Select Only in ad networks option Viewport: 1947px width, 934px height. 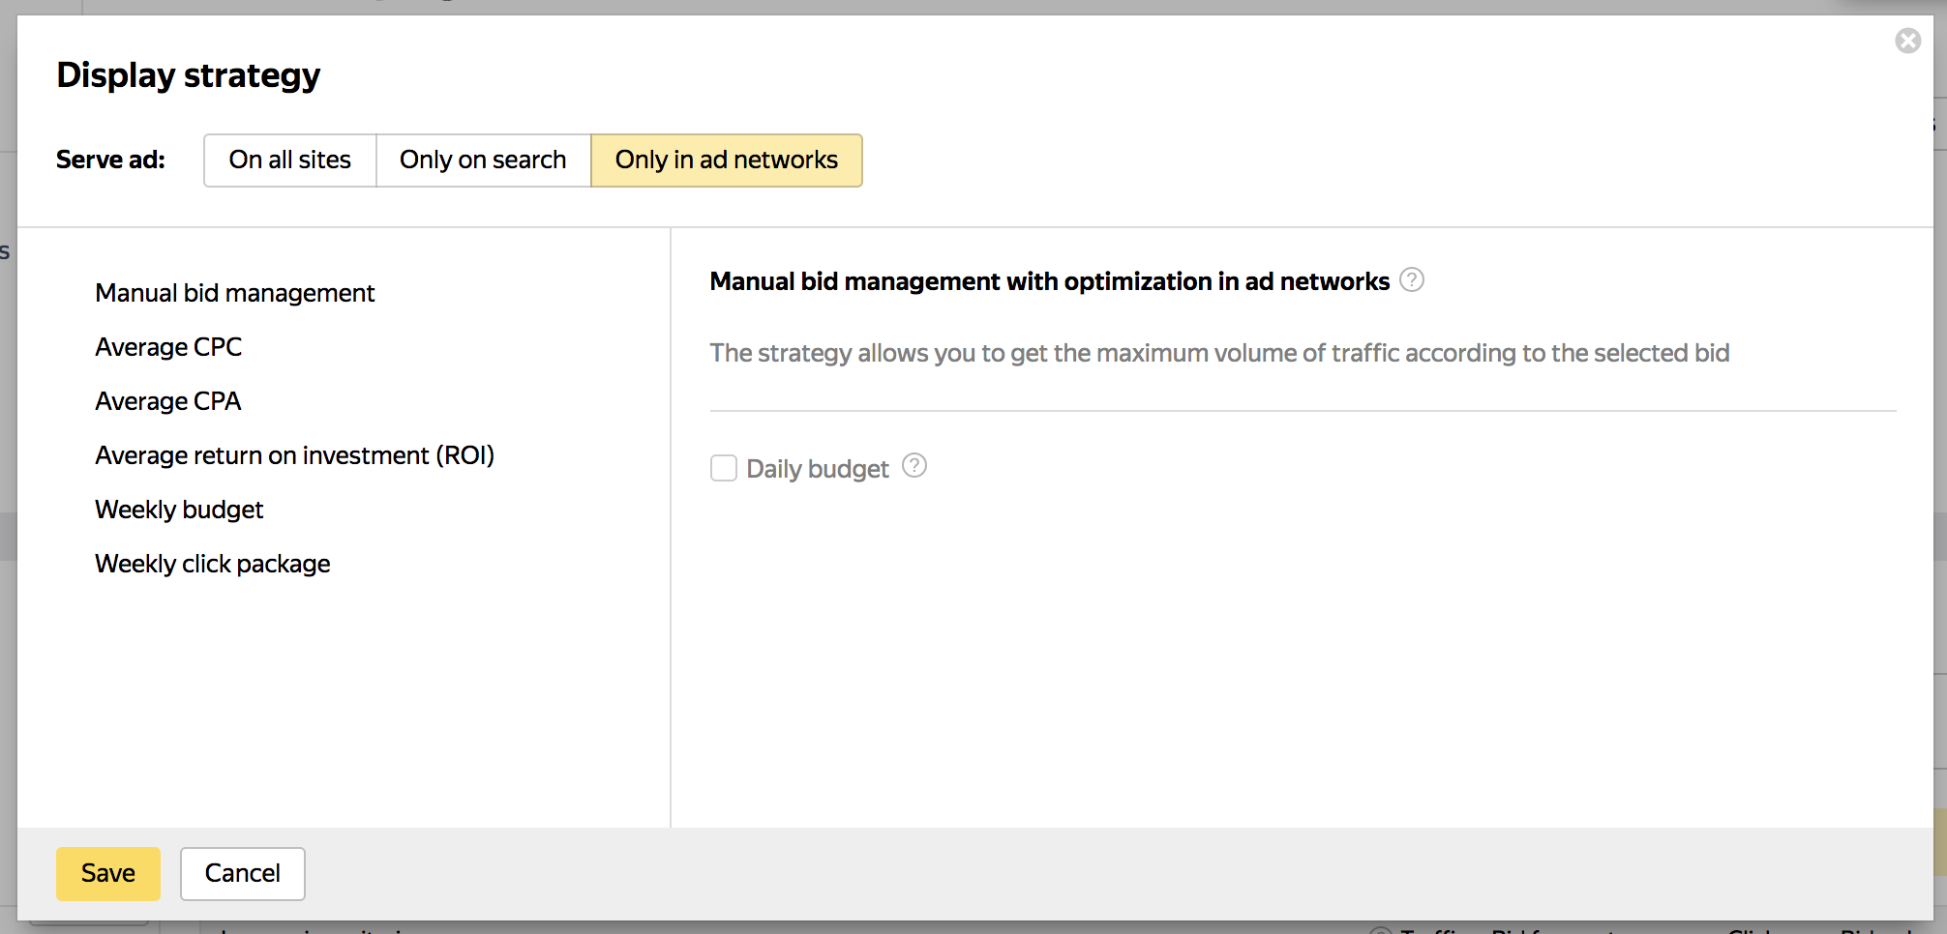tap(726, 161)
